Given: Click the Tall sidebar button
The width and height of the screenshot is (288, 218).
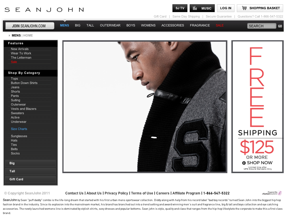Looking at the screenshot, I should (x=30, y=171).
